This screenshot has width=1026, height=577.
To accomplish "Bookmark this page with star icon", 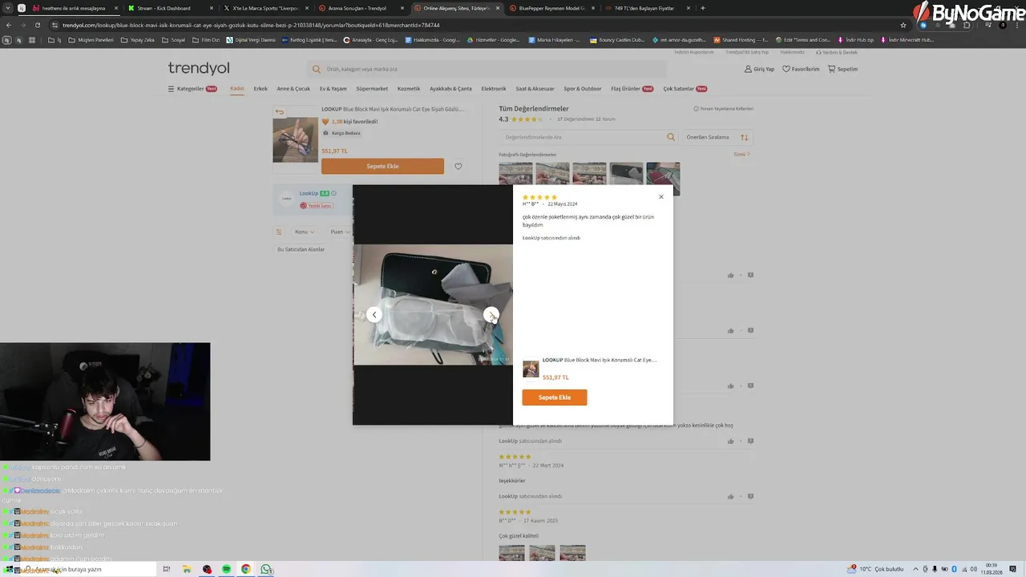I will pos(903,25).
